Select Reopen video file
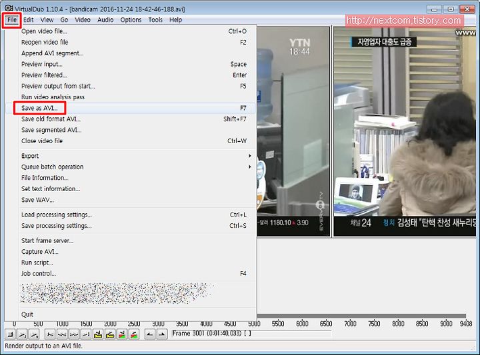 pyautogui.click(x=131, y=42)
